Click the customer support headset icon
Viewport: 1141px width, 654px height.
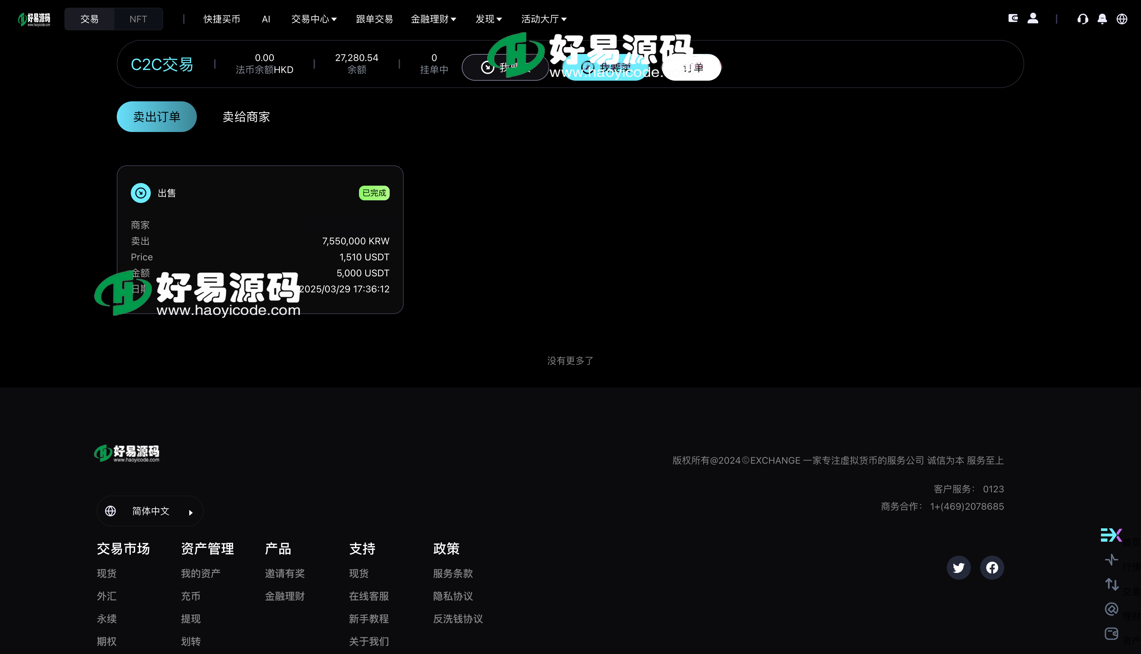[x=1083, y=18]
